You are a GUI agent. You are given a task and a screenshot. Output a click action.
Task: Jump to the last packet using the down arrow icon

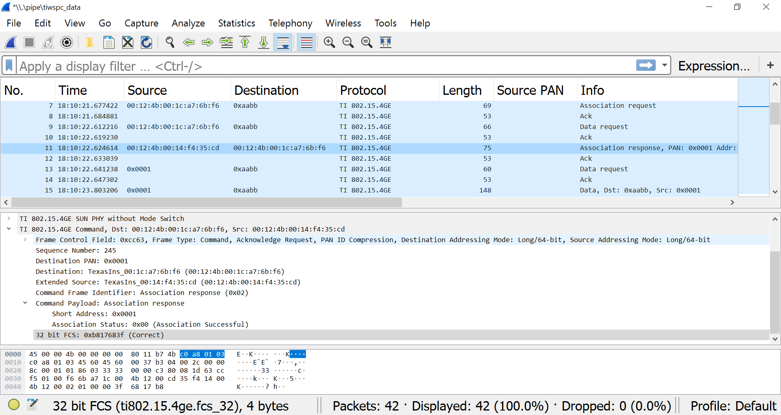[x=264, y=42]
